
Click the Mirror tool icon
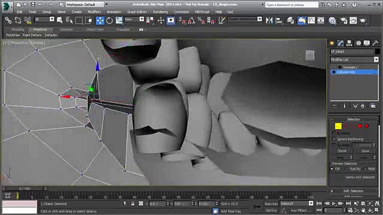(x=269, y=20)
